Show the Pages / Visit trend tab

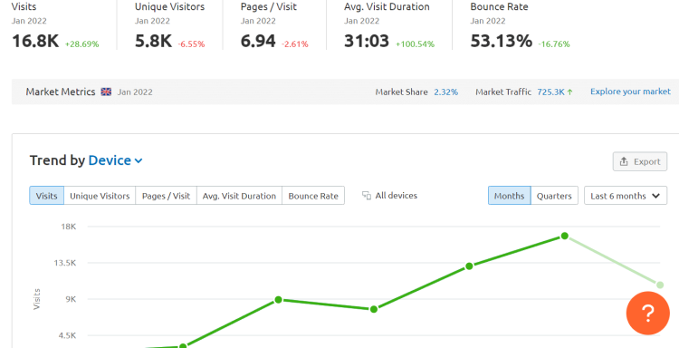(166, 196)
